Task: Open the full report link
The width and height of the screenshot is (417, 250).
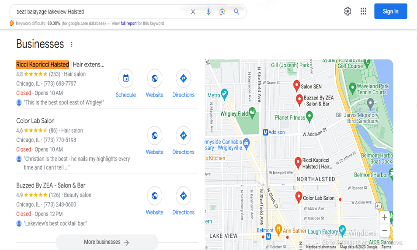Action: pyautogui.click(x=129, y=24)
